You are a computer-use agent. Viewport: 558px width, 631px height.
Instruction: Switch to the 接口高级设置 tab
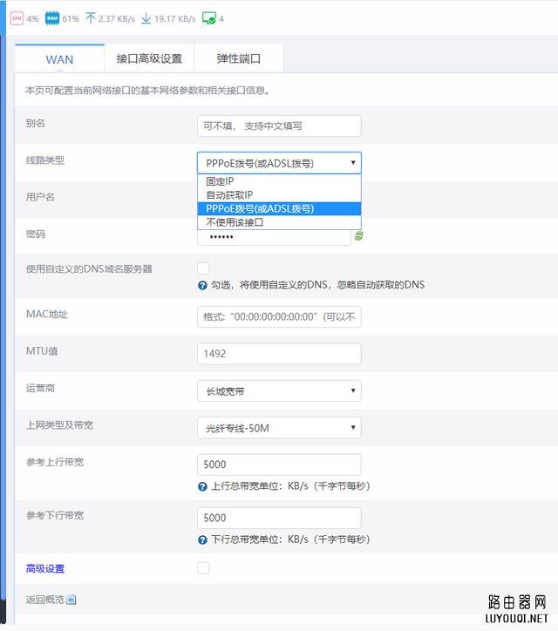coord(149,59)
